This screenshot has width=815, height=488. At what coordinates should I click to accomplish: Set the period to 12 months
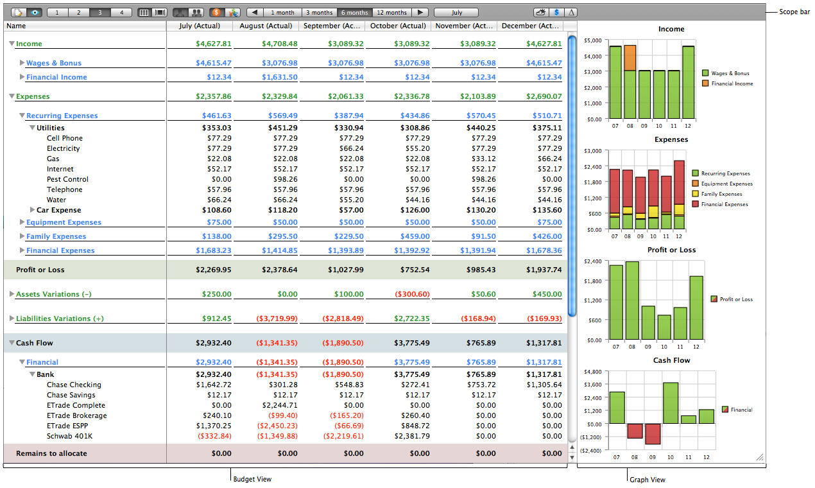(x=392, y=12)
